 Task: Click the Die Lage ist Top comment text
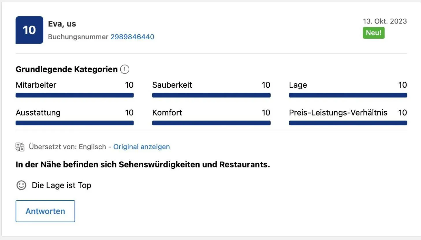(62, 185)
